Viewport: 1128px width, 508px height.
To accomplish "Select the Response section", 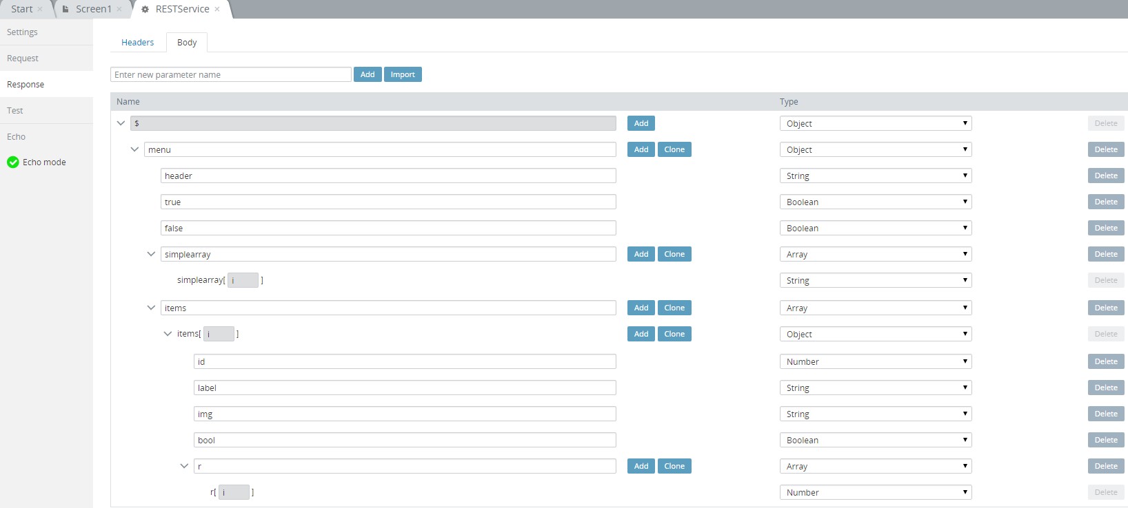I will pyautogui.click(x=46, y=85).
